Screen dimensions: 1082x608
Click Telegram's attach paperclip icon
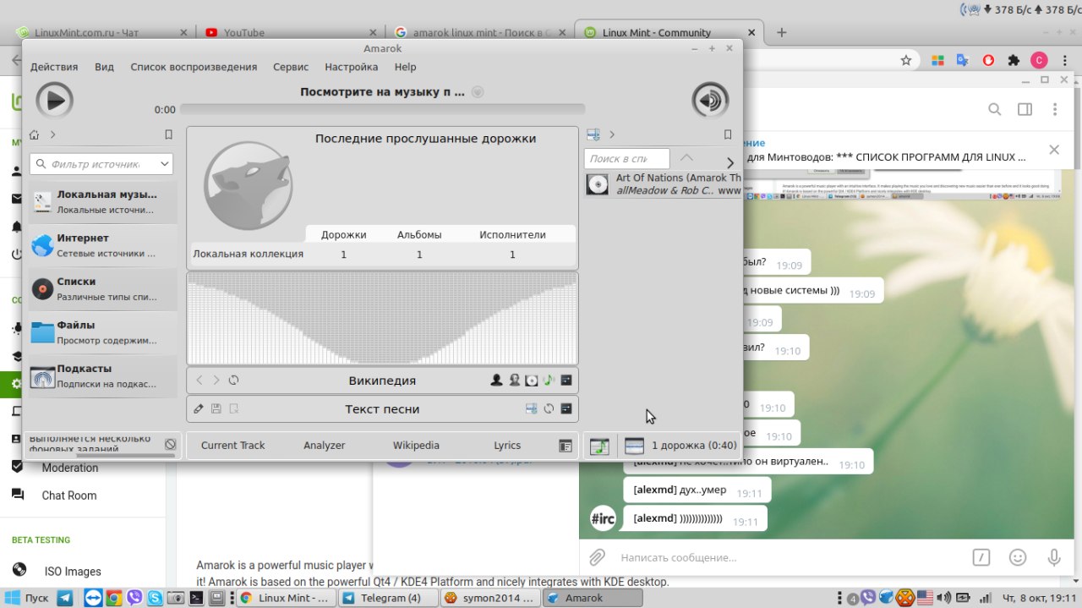[x=597, y=557]
